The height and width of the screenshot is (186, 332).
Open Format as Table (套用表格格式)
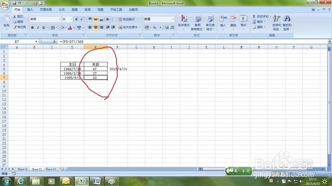198,23
